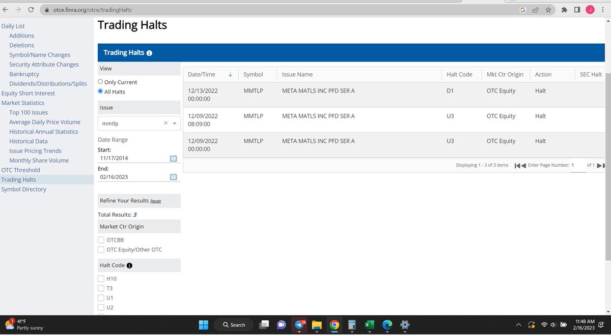Open the Windows Start menu
The width and height of the screenshot is (611, 335).
pos(203,324)
